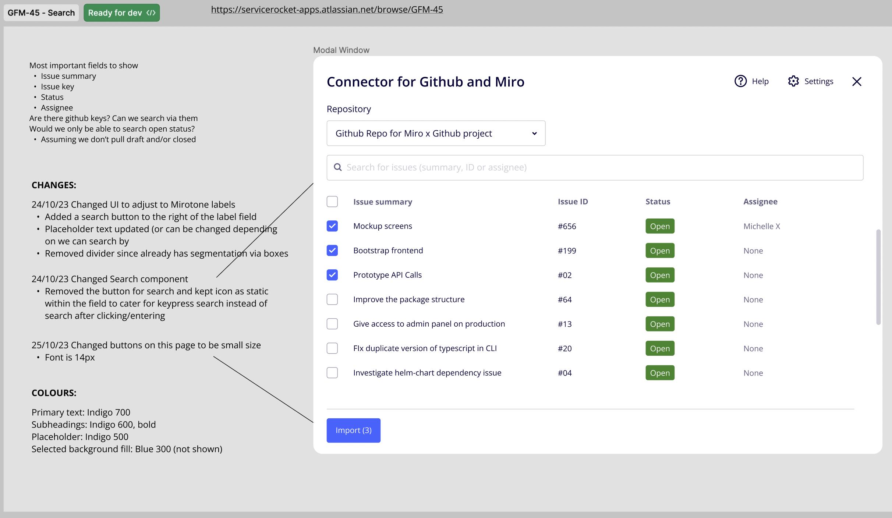Click the GFM-45 - Search frame label
892x518 pixels.
point(41,13)
